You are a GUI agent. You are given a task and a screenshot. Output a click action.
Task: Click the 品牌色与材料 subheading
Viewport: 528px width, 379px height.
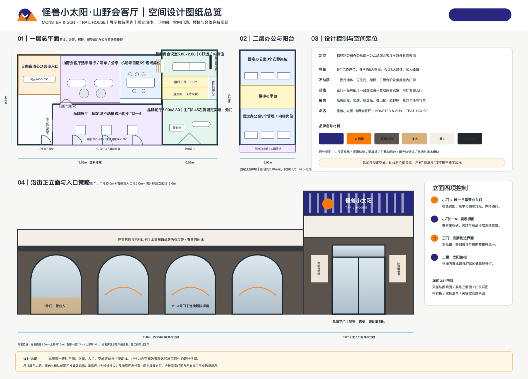point(329,126)
